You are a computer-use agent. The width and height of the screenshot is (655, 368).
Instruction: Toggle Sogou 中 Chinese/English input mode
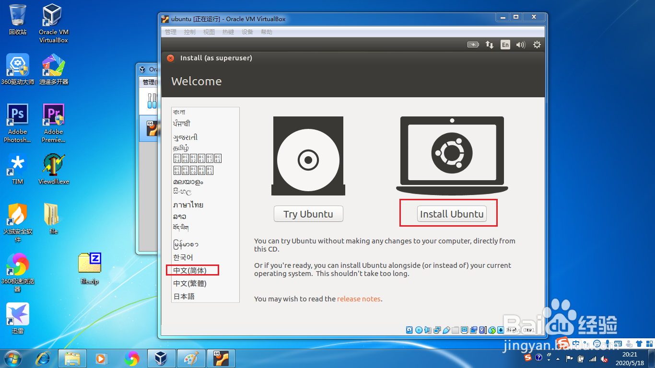[x=576, y=344]
